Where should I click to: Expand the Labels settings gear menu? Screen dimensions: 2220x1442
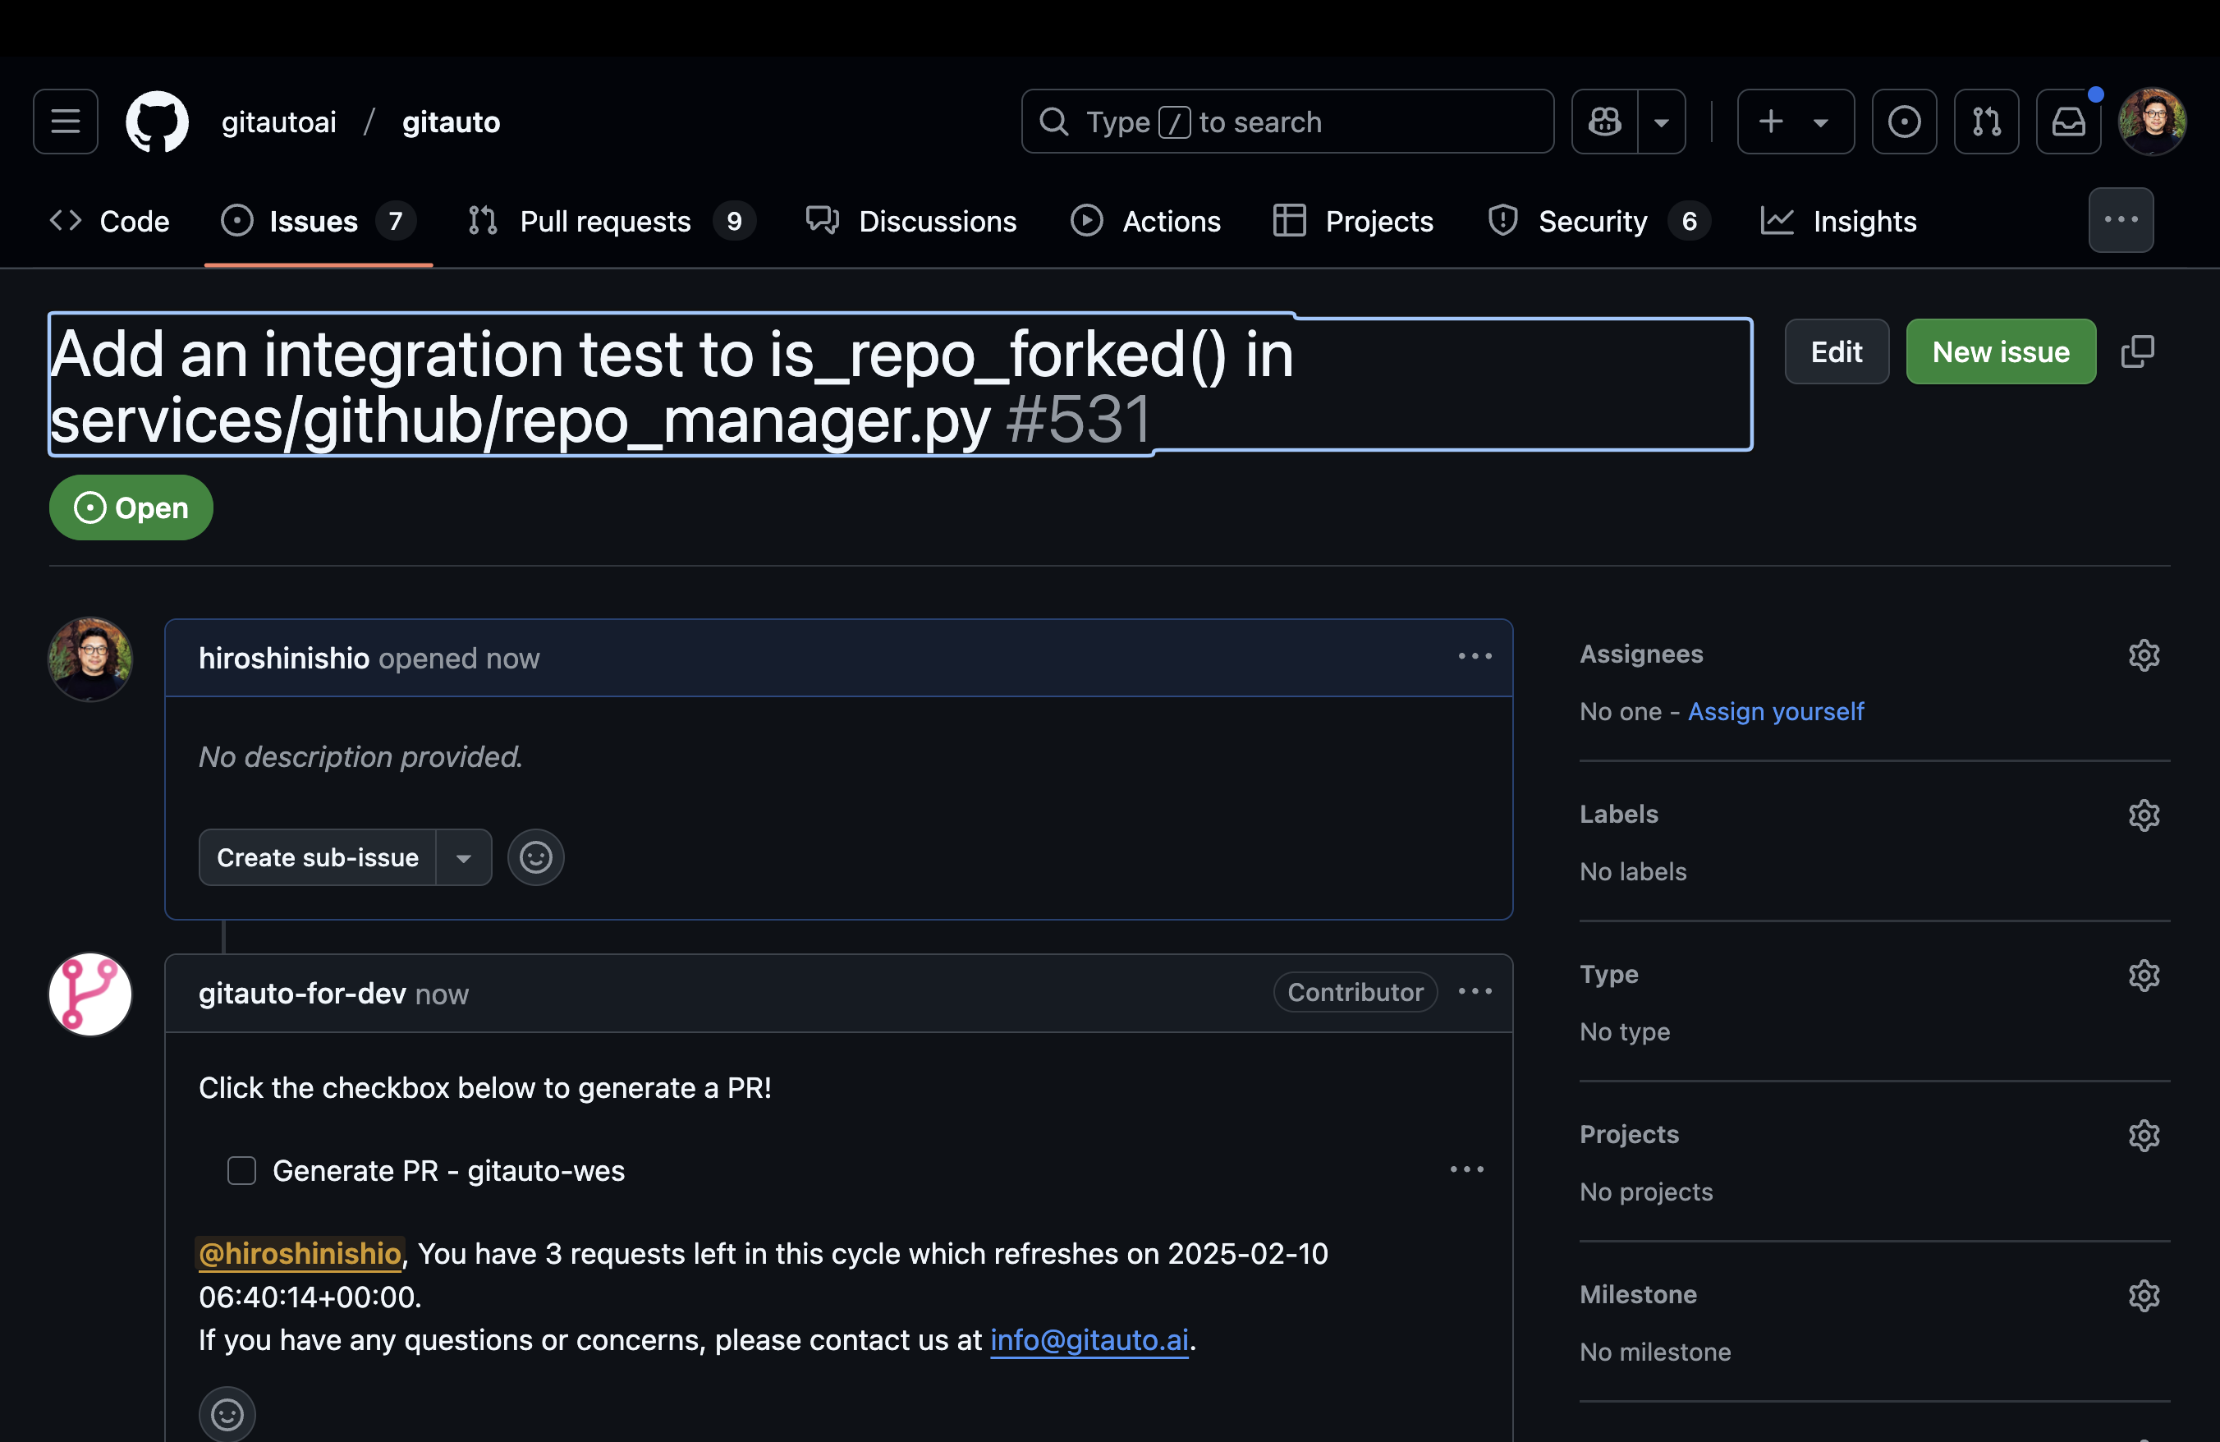click(2142, 814)
